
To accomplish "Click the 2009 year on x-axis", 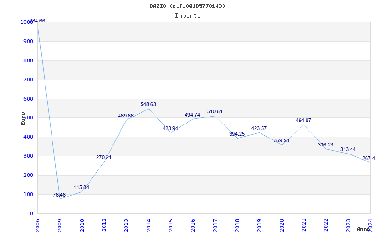I will pyautogui.click(x=60, y=224).
